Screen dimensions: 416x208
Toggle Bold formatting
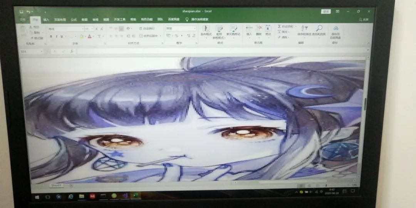point(51,36)
